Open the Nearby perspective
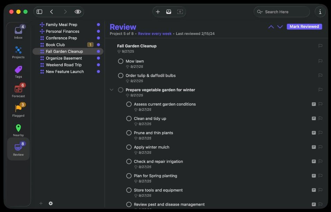Screen dimensions: 331x212 point(18,130)
